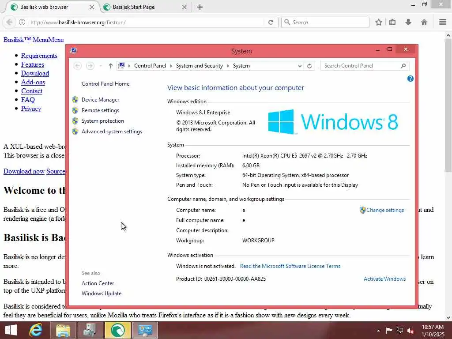Open the third pinned taskbar application
The width and height of the screenshot is (452, 339).
point(90,330)
